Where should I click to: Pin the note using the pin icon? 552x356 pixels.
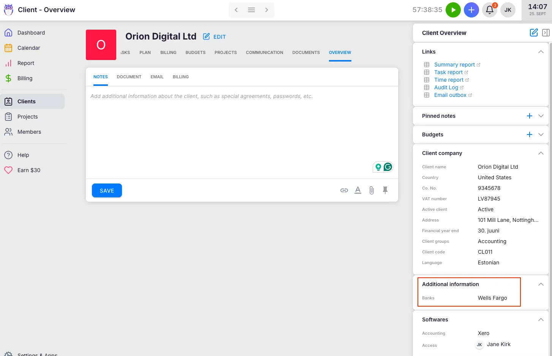tap(385, 190)
